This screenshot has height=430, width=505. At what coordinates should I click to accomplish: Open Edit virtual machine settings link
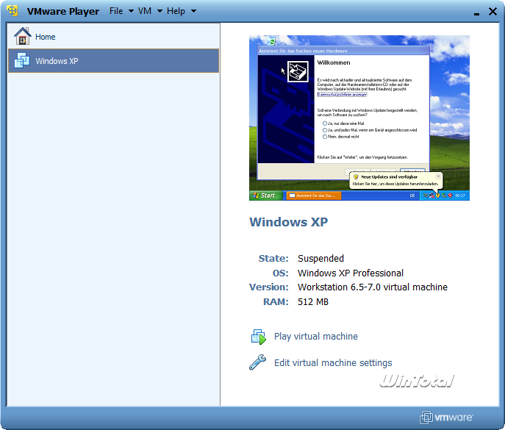click(333, 362)
